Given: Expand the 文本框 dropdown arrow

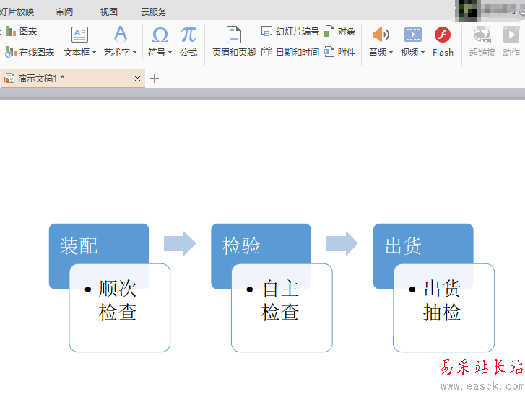Looking at the screenshot, I should [x=94, y=53].
